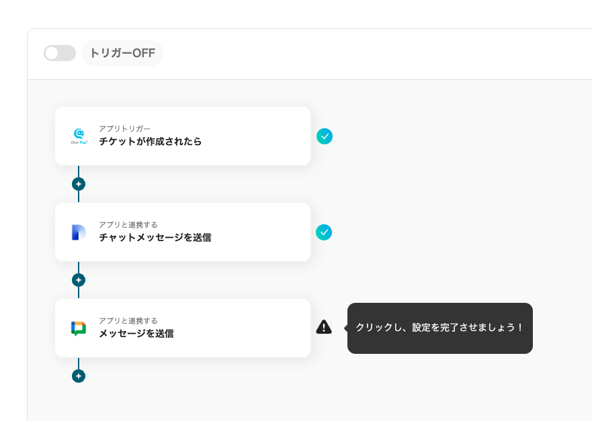Click the クリックし、設定を完了させましょう！ tooltip

[439, 328]
